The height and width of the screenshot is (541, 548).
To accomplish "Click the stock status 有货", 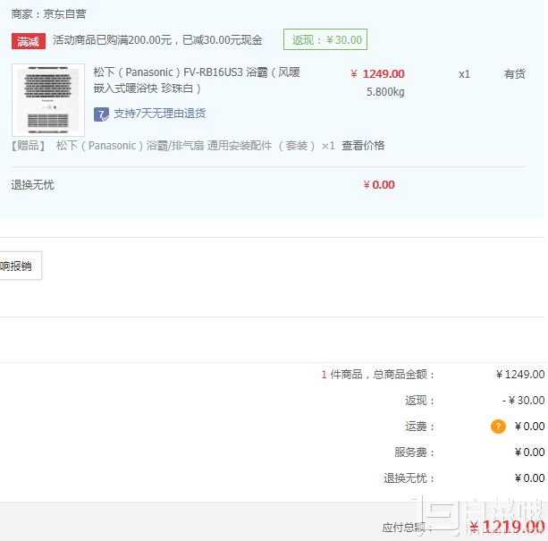I will tap(514, 74).
